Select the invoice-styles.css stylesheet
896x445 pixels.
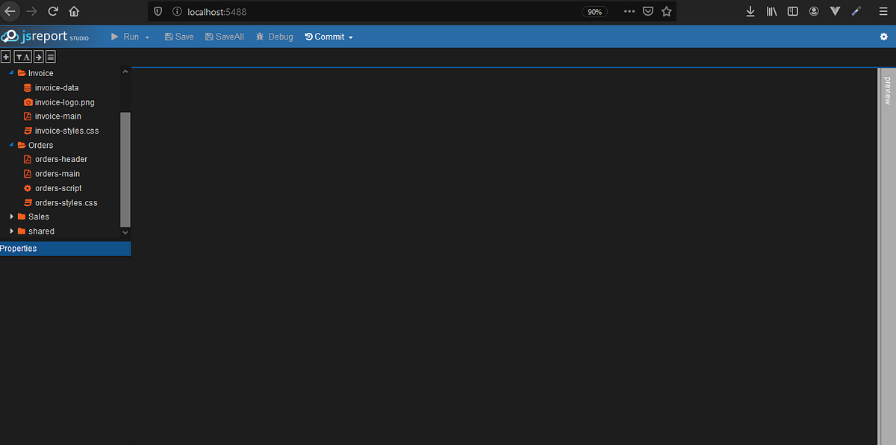point(66,130)
